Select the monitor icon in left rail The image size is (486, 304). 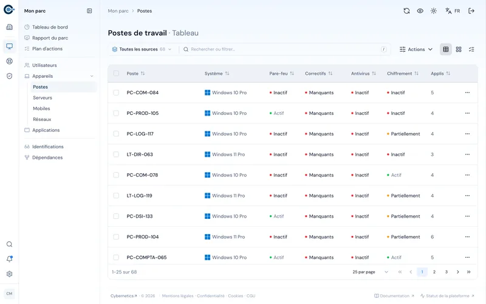(x=9, y=46)
